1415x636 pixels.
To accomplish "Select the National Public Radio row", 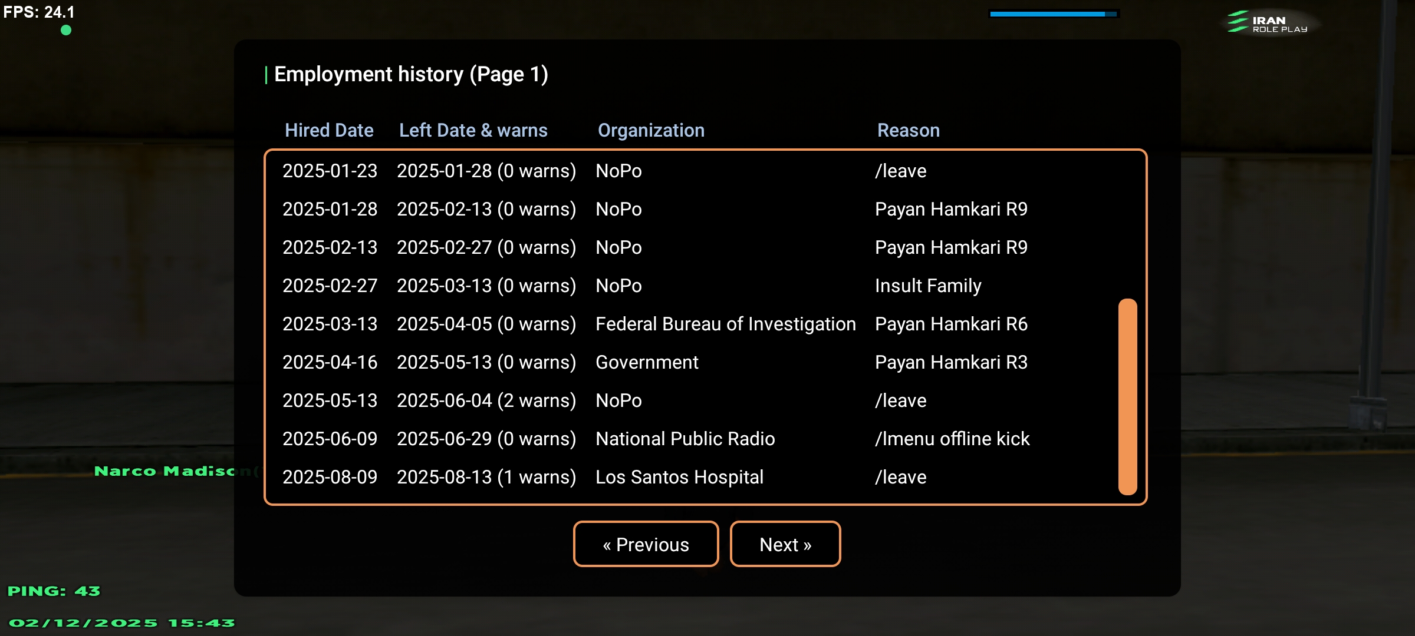I will [x=685, y=439].
